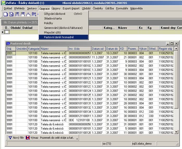Click the Nový filtr funnel icon
This screenshot has height=149, width=182.
[10, 138]
